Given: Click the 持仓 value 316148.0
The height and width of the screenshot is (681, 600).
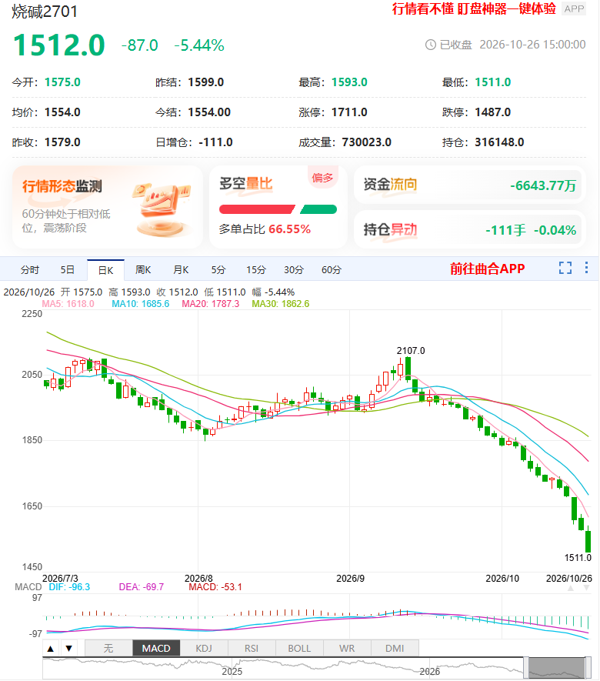Looking at the screenshot, I should [499, 142].
